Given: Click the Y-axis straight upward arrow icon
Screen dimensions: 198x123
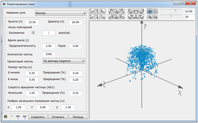Looking at the screenshot, I should [97, 11].
